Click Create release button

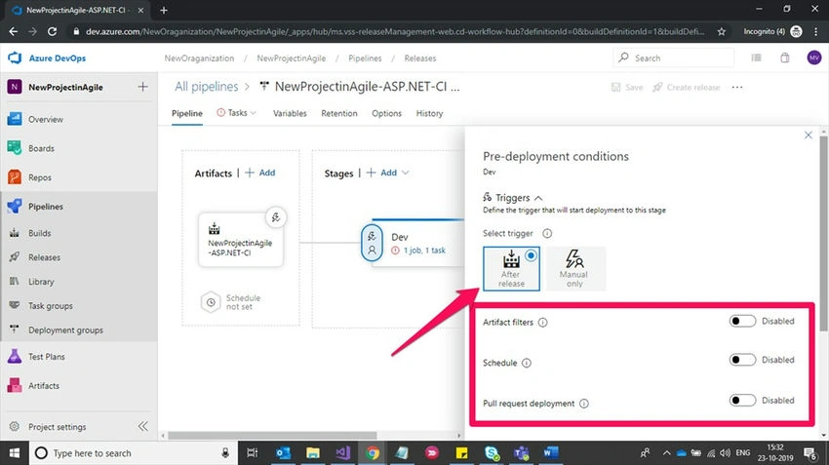coord(687,87)
